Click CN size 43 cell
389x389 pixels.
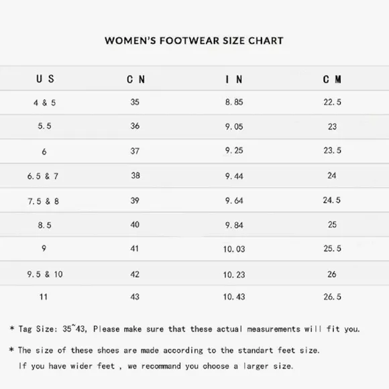pos(135,296)
